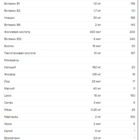Viewport: 140px width, 140px height.
Task: Click the Биотин row label
Action: click(9, 46)
